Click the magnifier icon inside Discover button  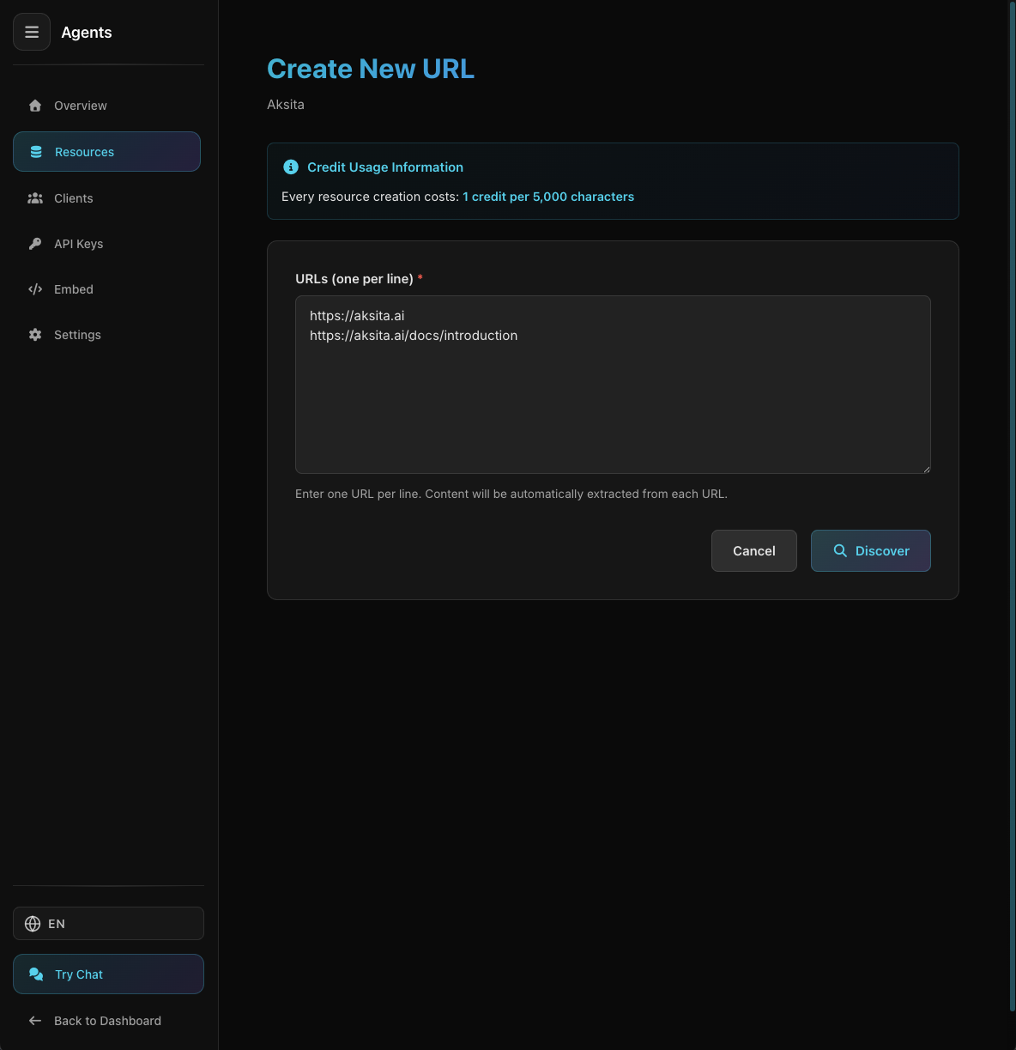coord(840,550)
